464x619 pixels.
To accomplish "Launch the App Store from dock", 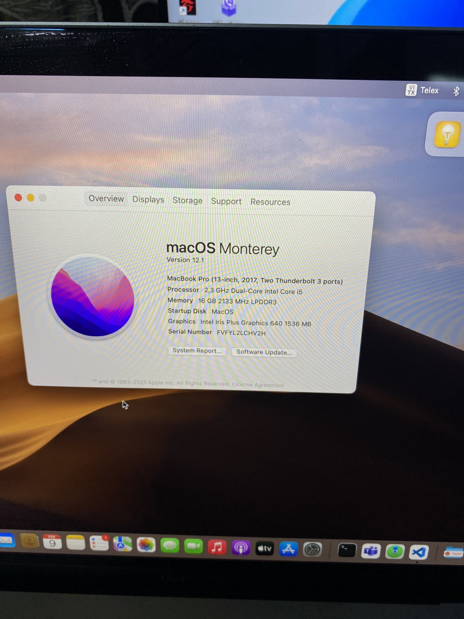I will pyautogui.click(x=288, y=549).
